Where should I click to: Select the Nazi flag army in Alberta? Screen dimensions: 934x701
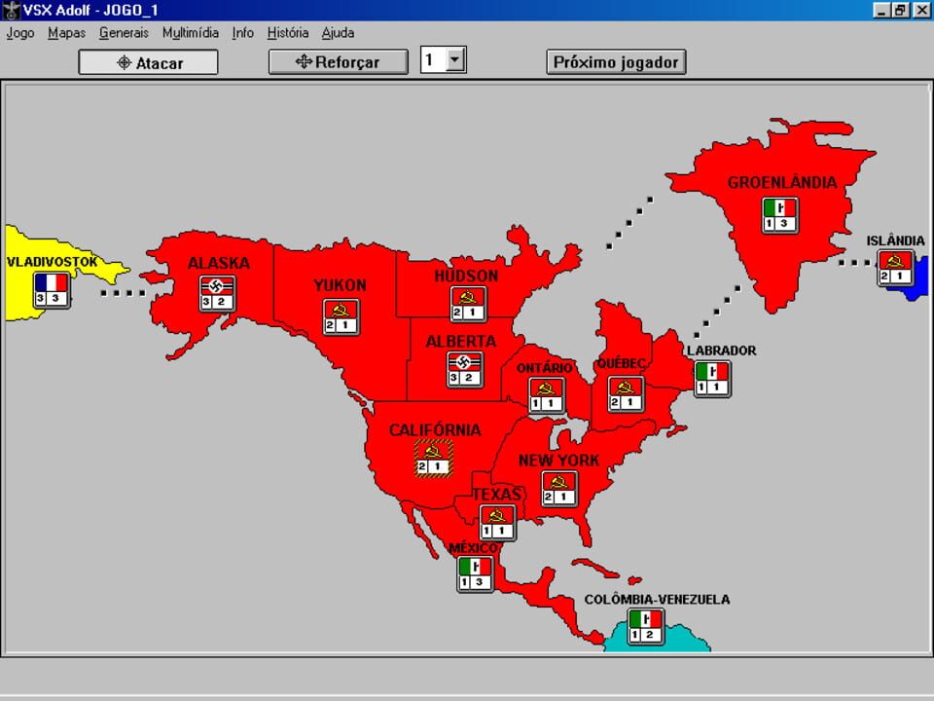[465, 370]
